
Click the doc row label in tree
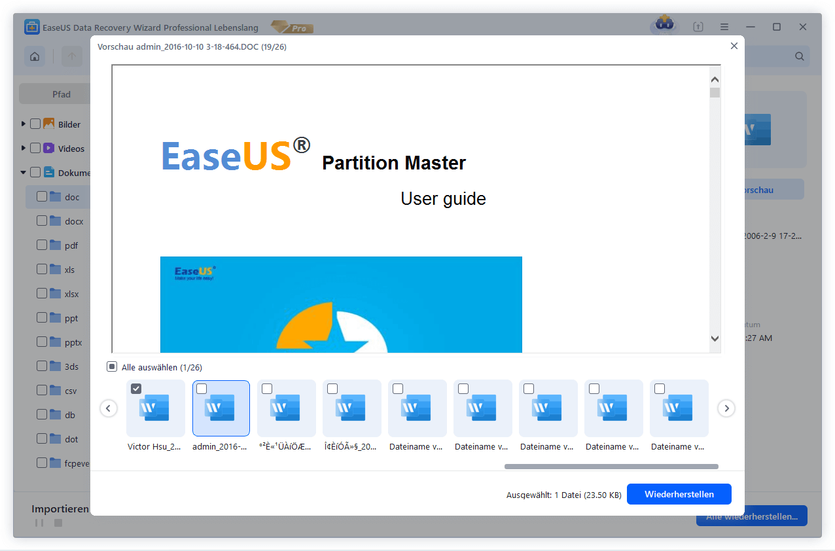point(72,197)
